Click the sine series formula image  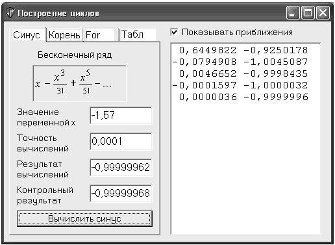(x=79, y=83)
